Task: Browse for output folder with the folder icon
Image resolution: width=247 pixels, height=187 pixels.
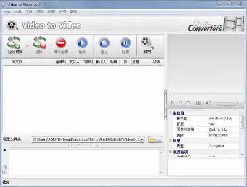Action: click(x=153, y=140)
